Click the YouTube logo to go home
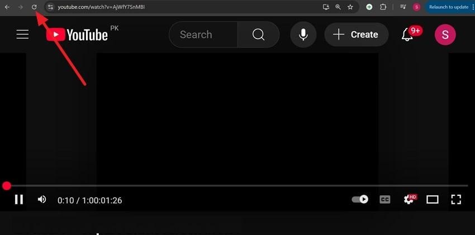The image size is (475, 235). [77, 35]
